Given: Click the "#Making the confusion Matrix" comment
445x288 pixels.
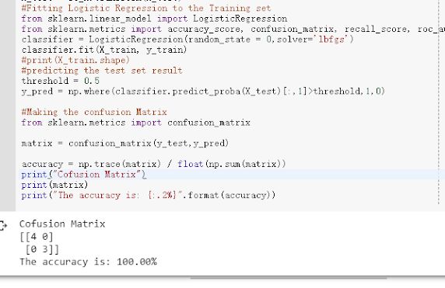Looking at the screenshot, I should click(x=94, y=112).
